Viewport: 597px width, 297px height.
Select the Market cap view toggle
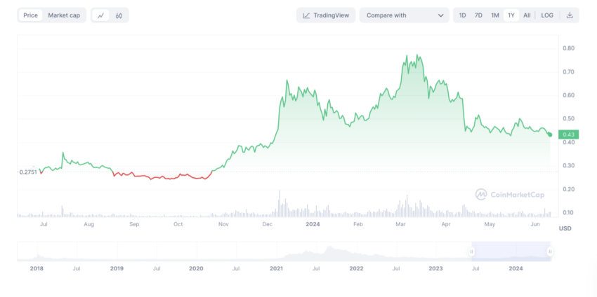[x=64, y=15]
